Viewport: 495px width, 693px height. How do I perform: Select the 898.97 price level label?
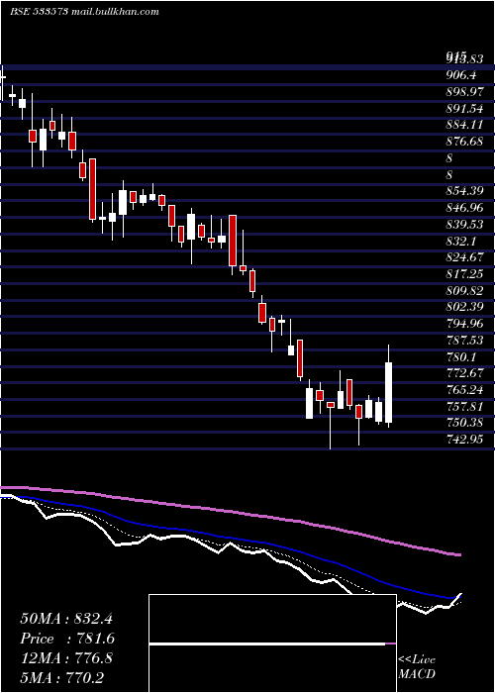coord(464,92)
